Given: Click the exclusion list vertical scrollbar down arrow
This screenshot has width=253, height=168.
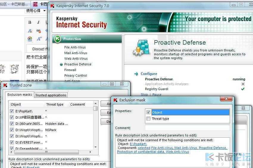Looking at the screenshot, I should [96, 147].
